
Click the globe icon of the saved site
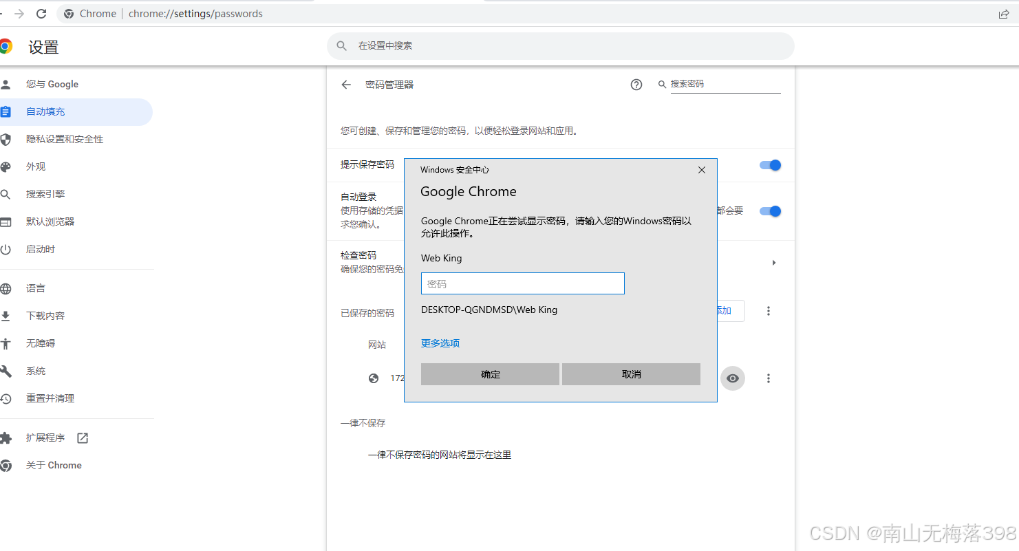pyautogui.click(x=374, y=378)
